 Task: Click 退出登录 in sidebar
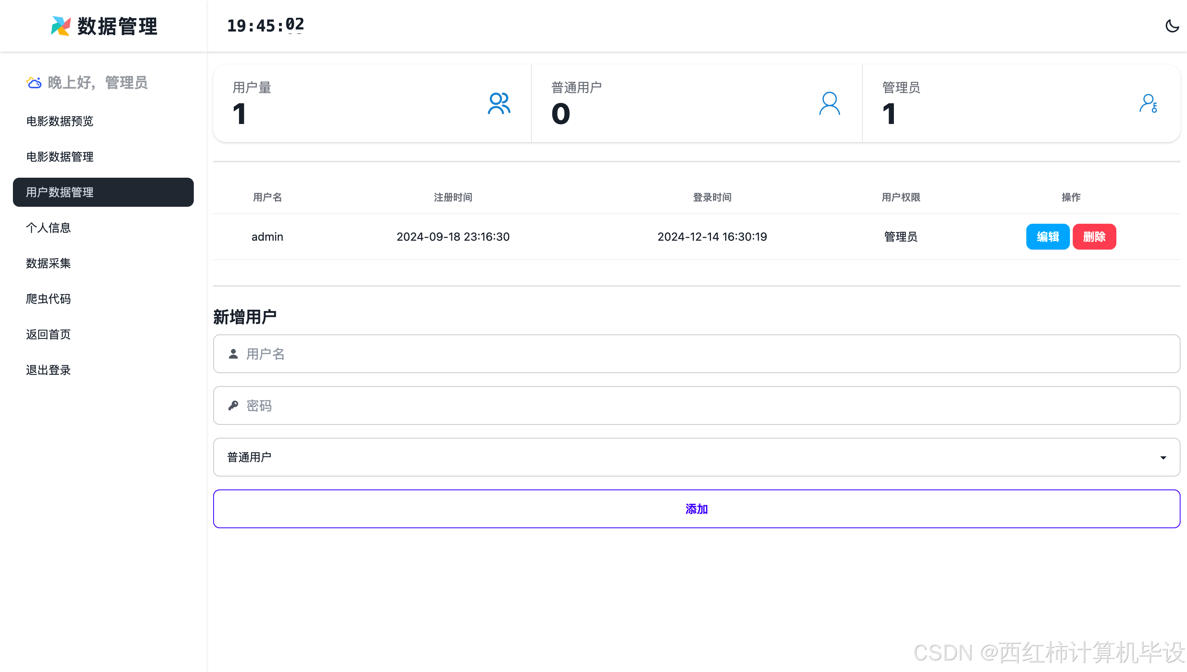48,370
